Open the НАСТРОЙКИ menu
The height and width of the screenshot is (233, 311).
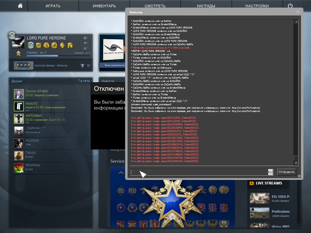257,6
